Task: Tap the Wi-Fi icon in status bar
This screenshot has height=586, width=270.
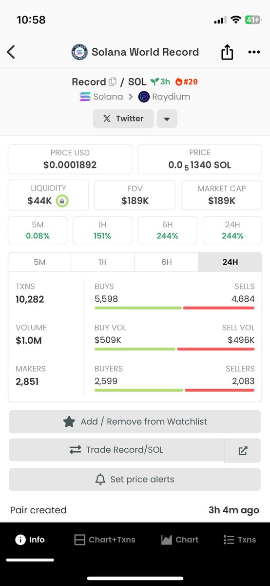Action: (x=236, y=20)
